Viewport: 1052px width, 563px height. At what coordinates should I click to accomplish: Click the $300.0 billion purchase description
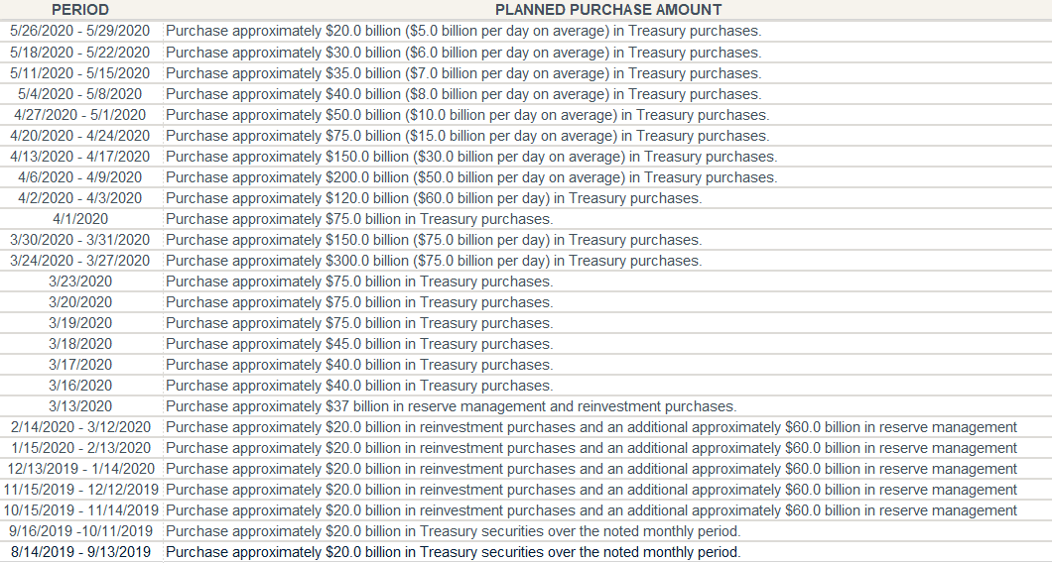coord(434,260)
